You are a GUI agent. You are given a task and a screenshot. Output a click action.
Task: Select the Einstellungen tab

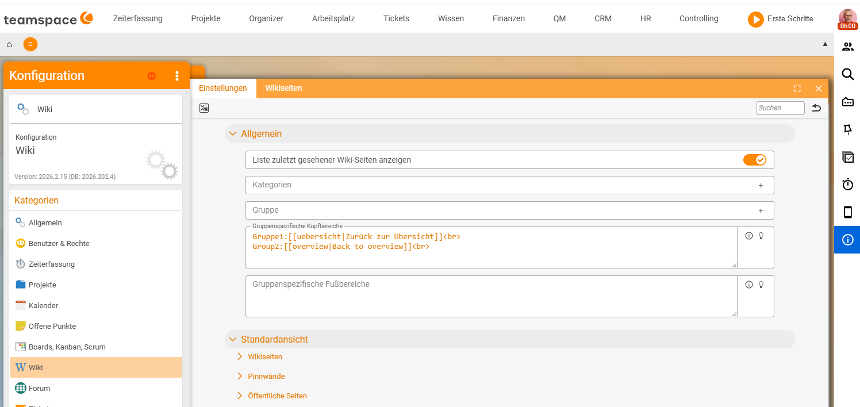pyautogui.click(x=223, y=89)
